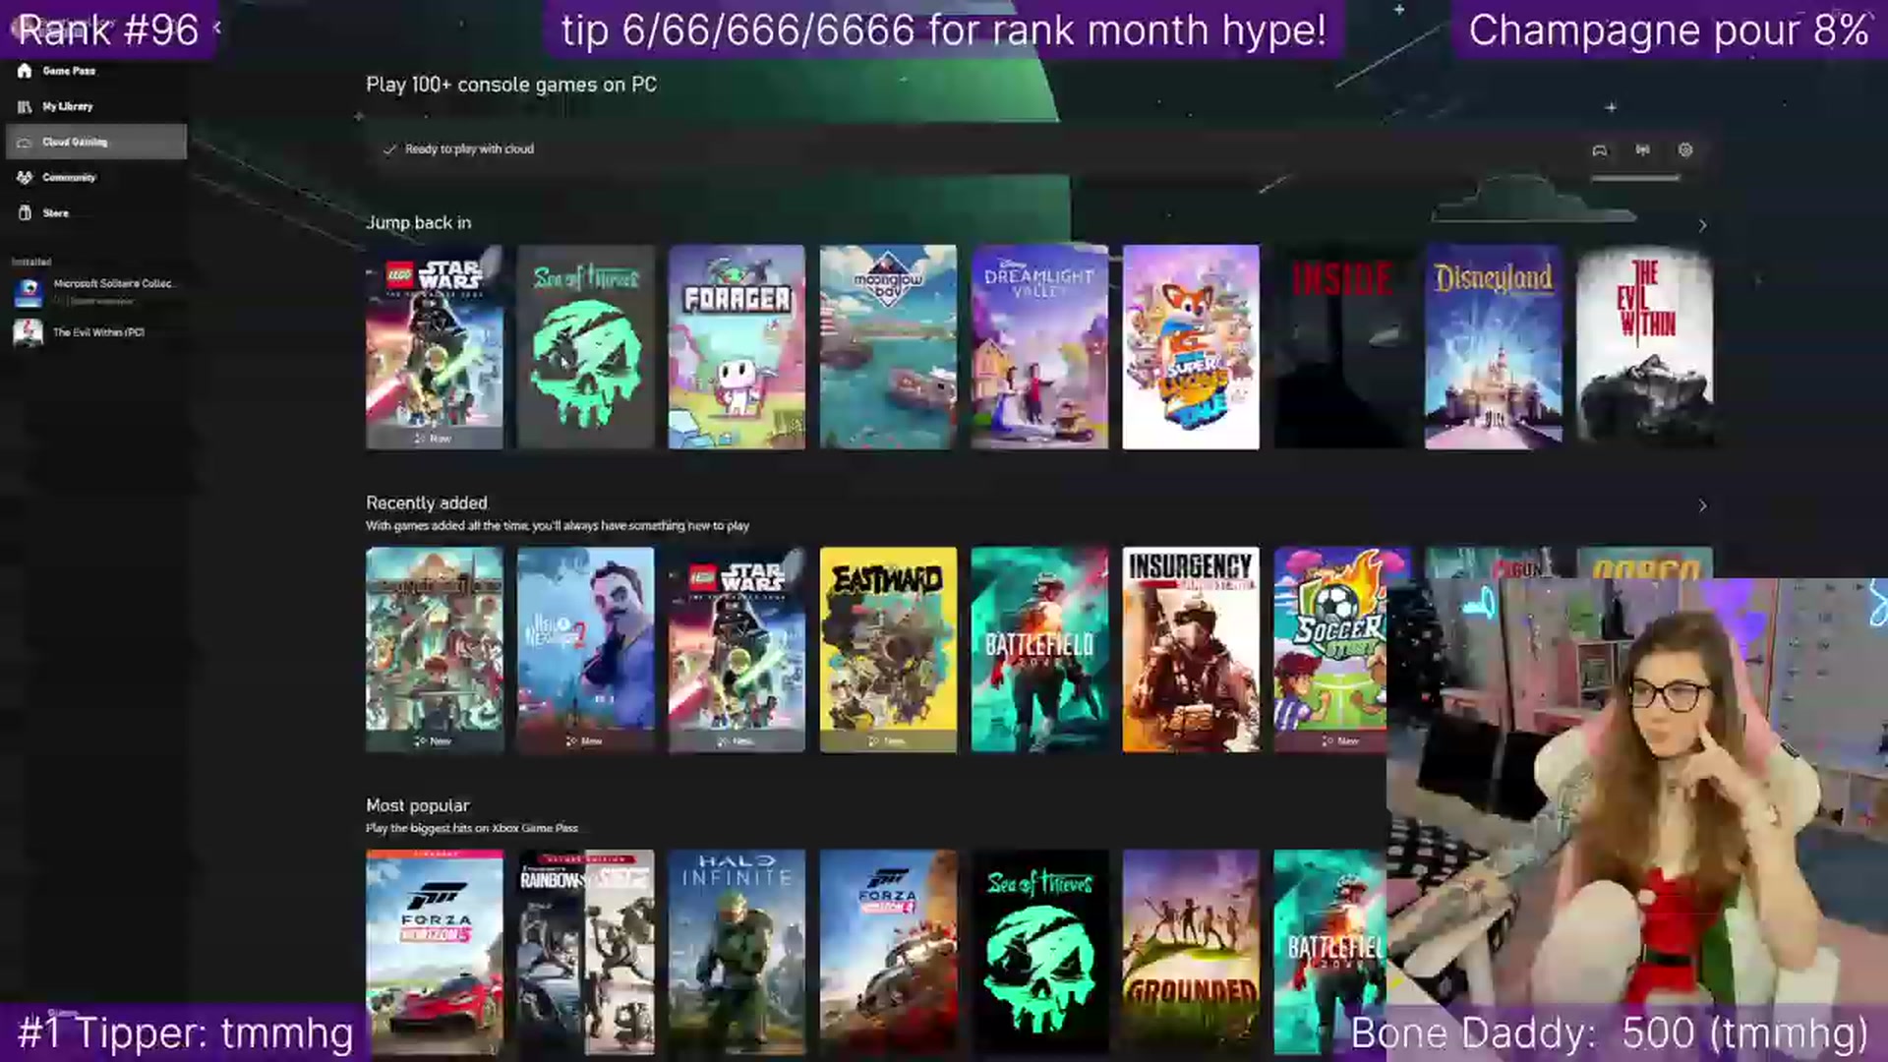
Task: Click 'Play 100+ console games on PC' heading
Action: coord(511,85)
